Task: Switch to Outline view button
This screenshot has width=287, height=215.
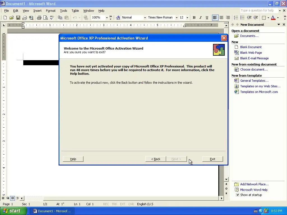Action: [x=17, y=198]
